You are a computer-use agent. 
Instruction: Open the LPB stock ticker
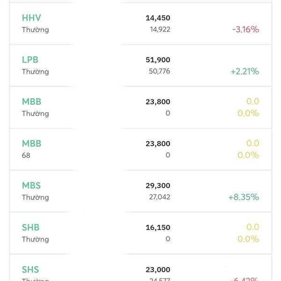[x=30, y=60]
